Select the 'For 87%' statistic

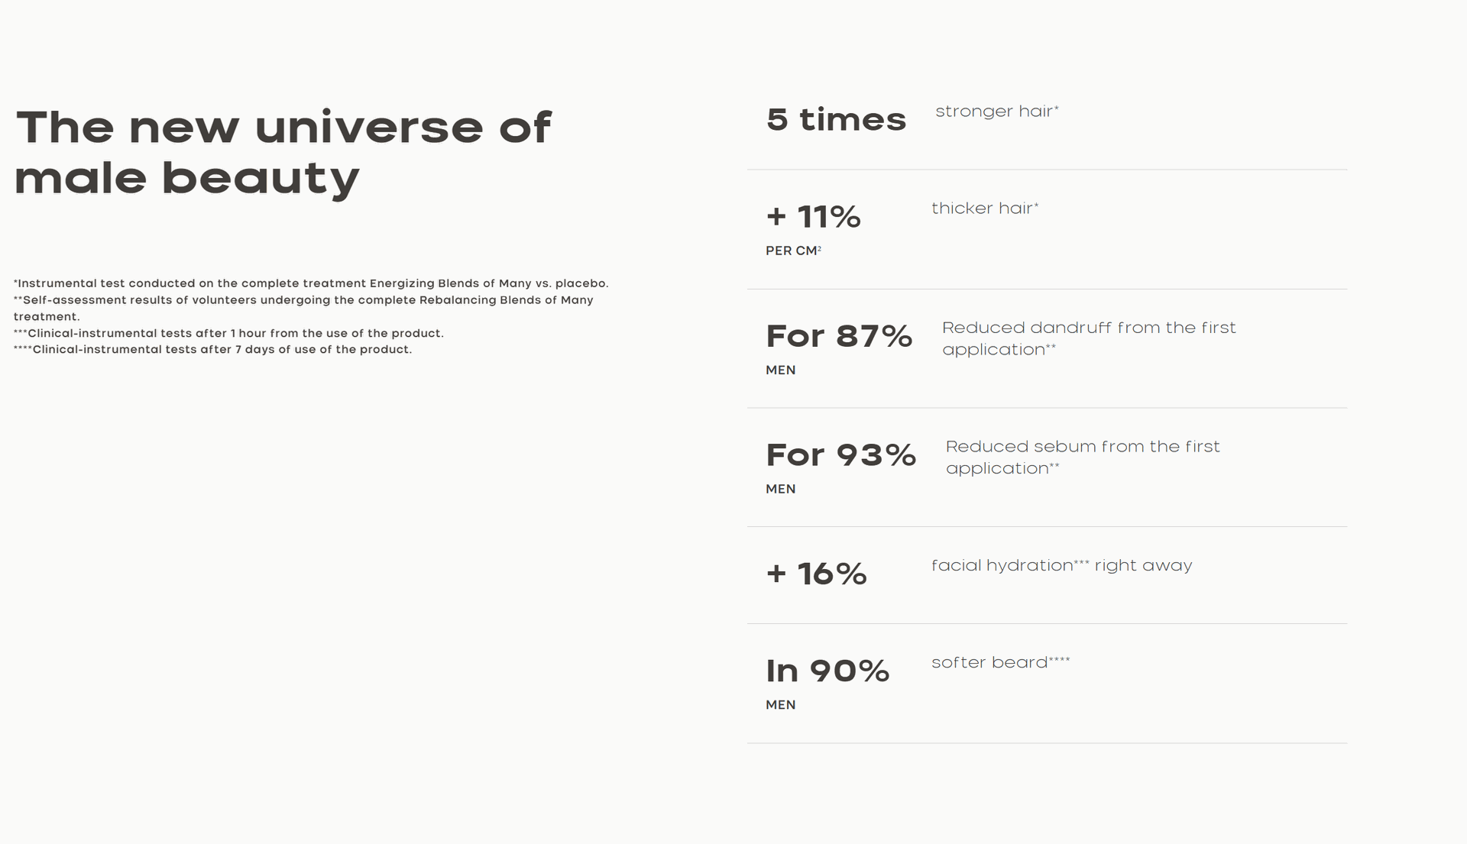pyautogui.click(x=839, y=336)
